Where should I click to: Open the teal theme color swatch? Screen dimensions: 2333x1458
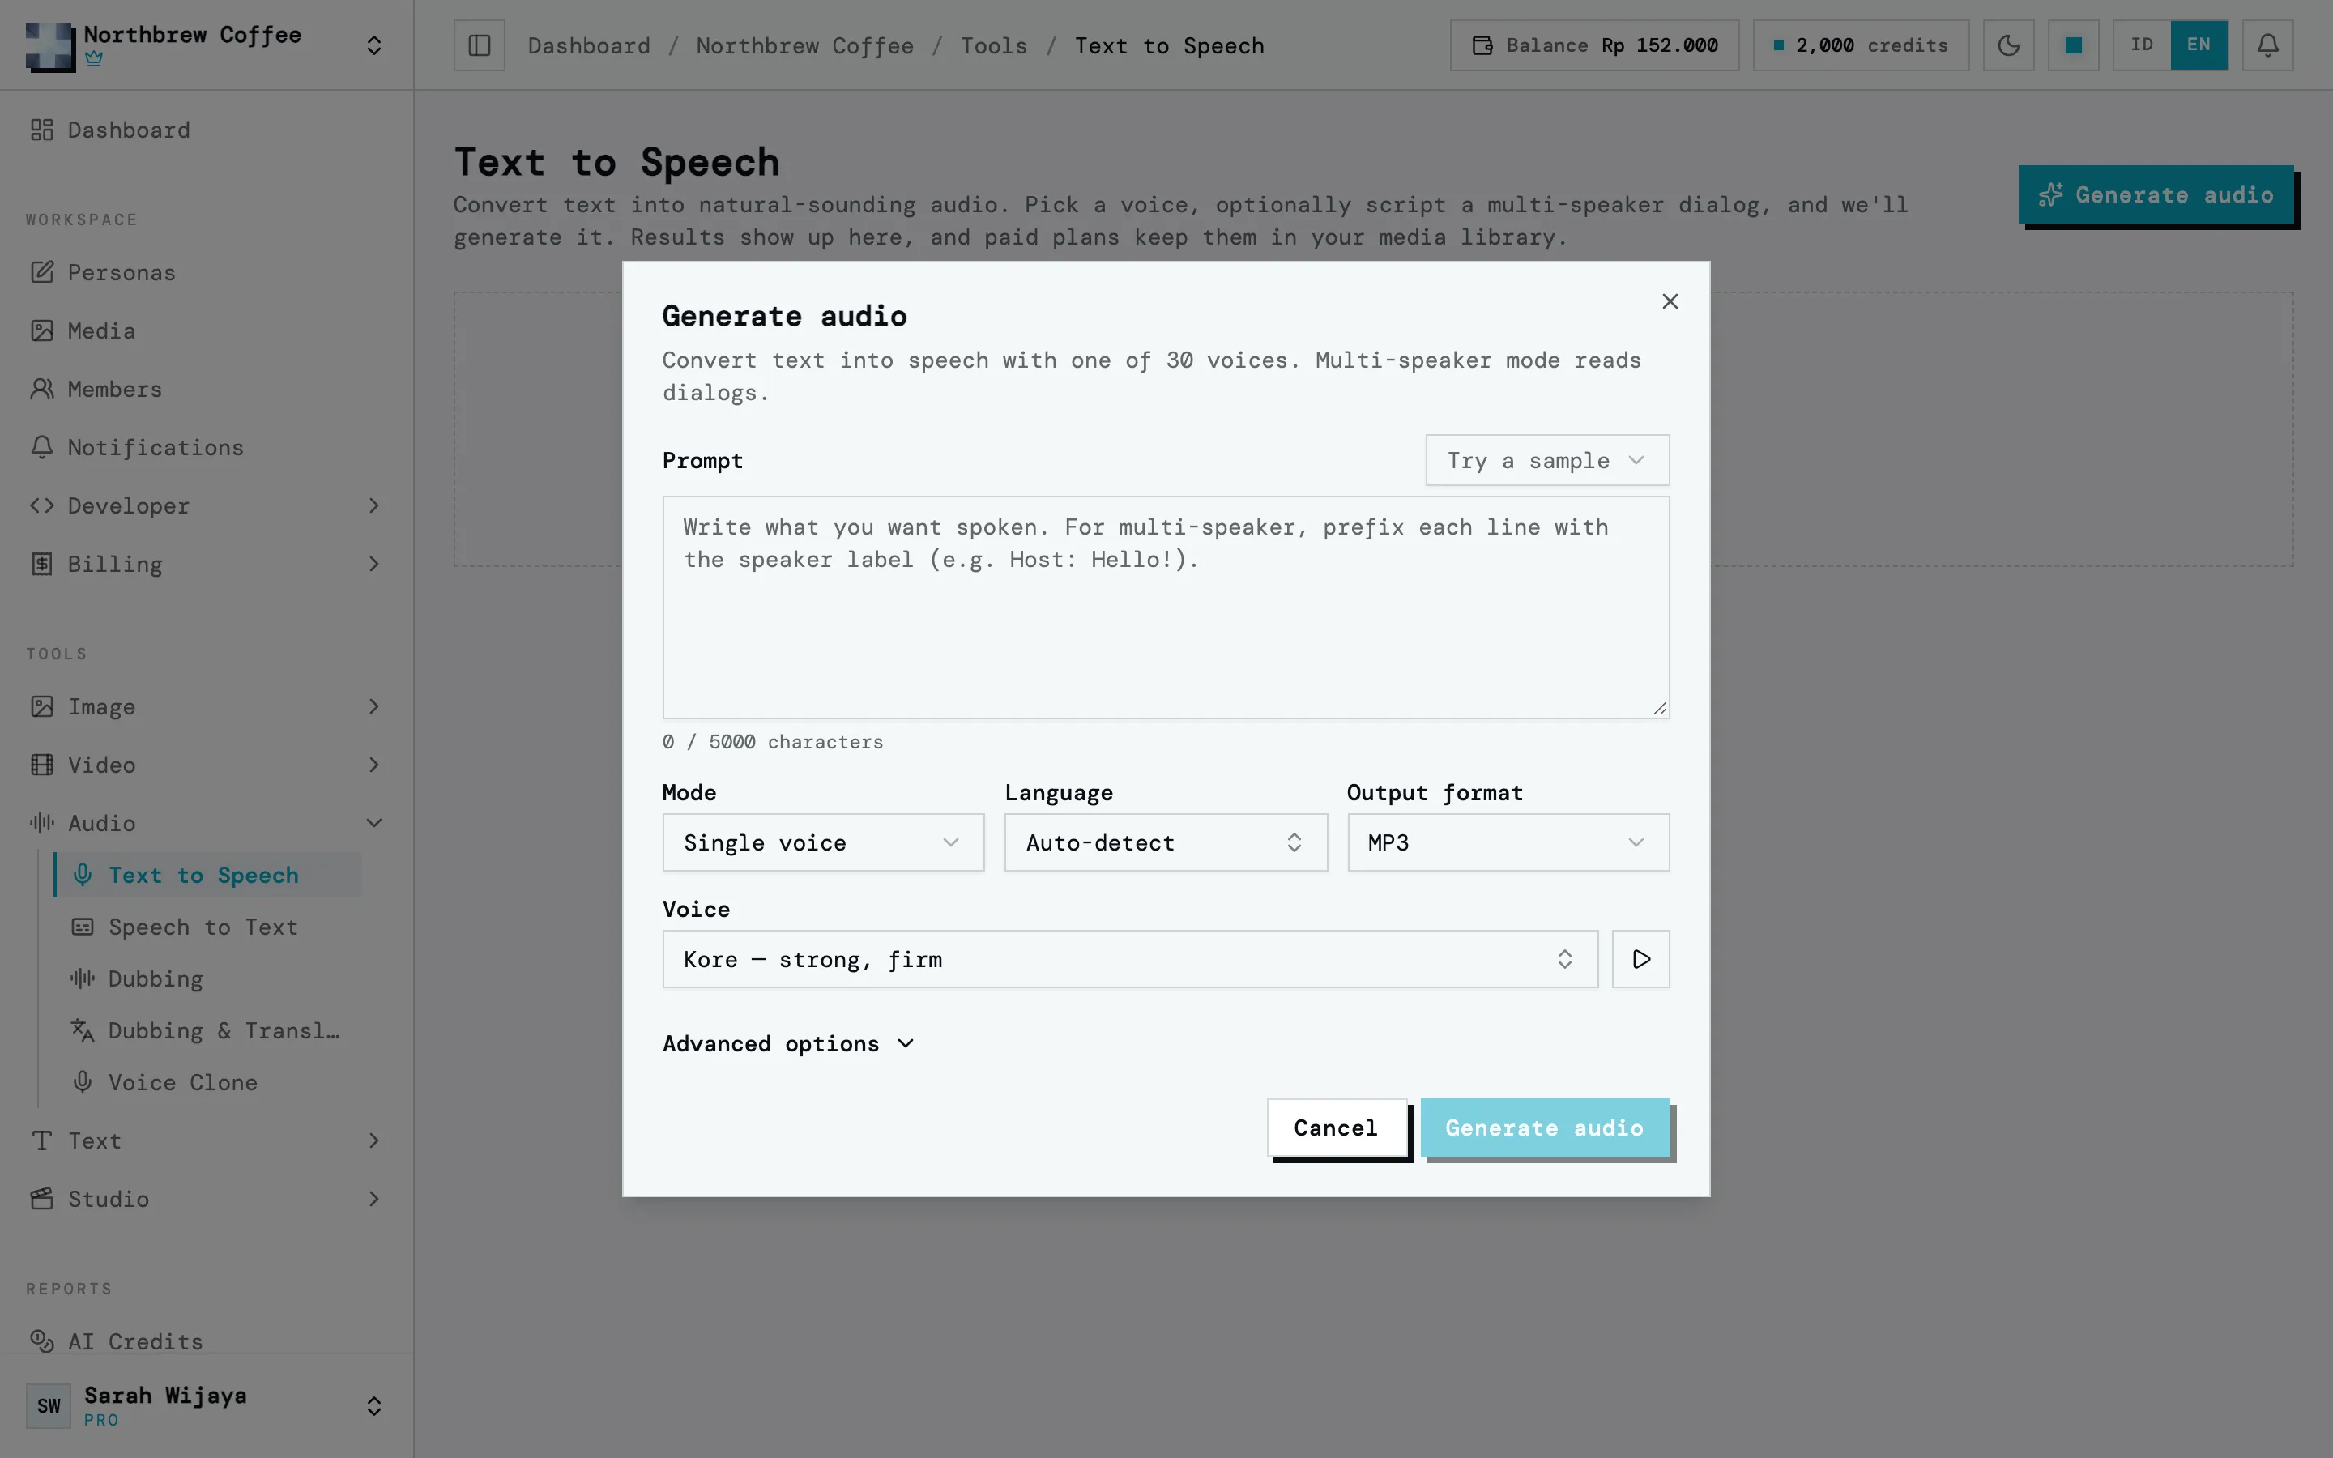coord(2073,45)
